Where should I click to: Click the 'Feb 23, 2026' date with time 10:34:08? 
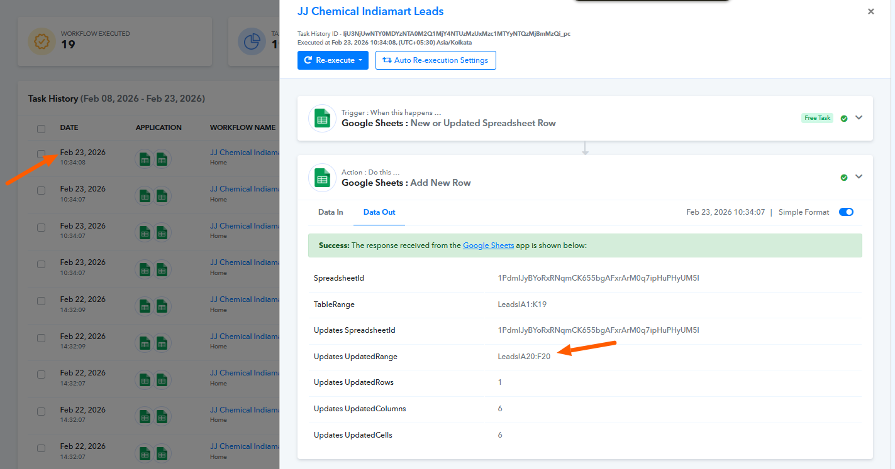point(83,153)
